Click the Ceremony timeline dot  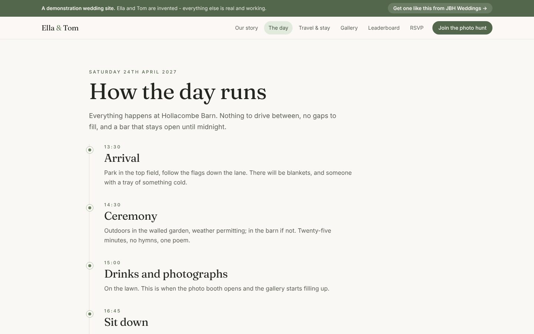[90, 208]
